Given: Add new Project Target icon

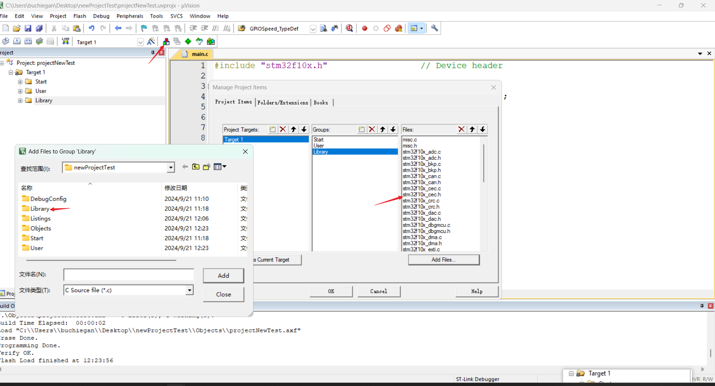Looking at the screenshot, I should (x=272, y=129).
